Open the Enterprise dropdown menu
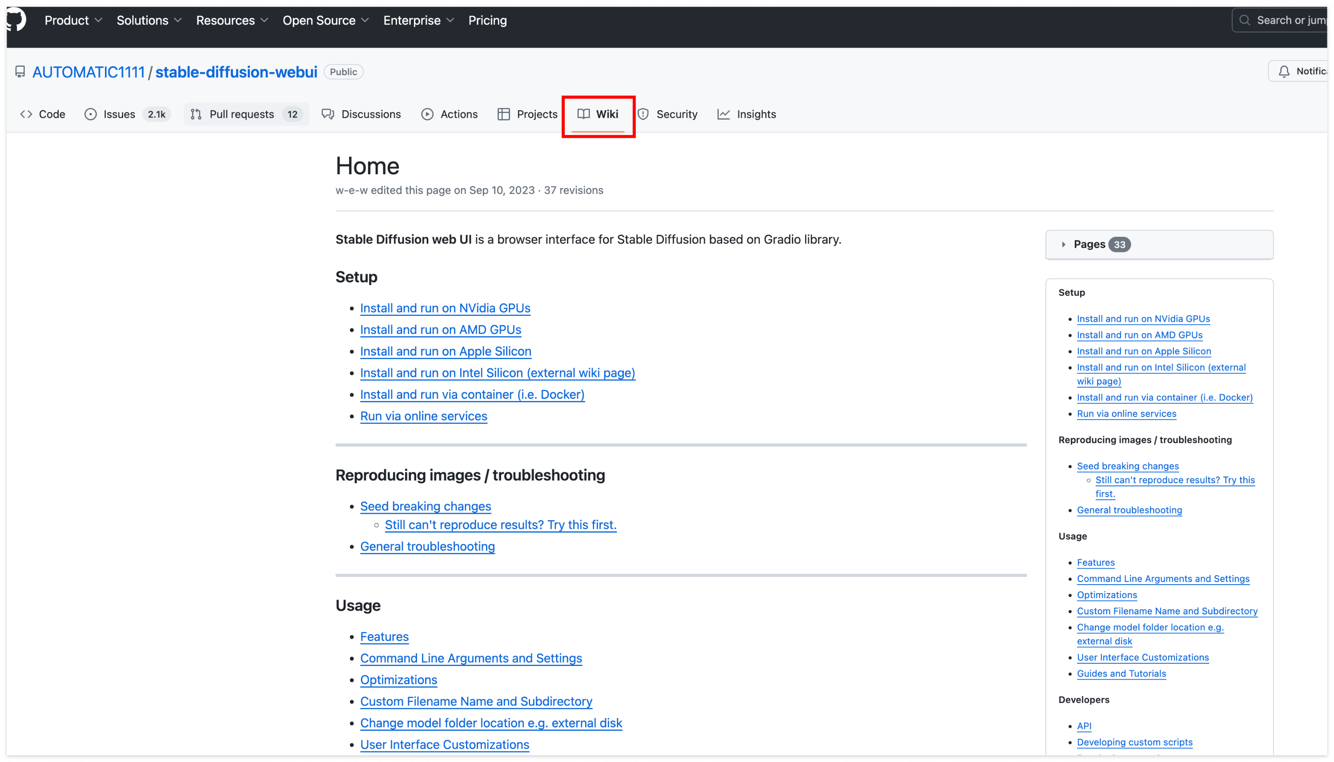 click(419, 20)
